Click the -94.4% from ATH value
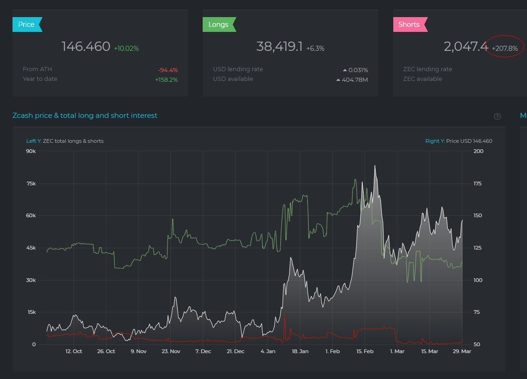The width and height of the screenshot is (527, 379). (x=167, y=70)
